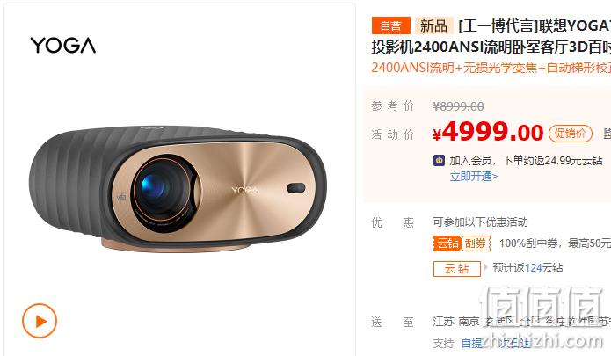The image size is (611, 356).
Task: Click the YOGA brand logo
Action: coord(63,45)
